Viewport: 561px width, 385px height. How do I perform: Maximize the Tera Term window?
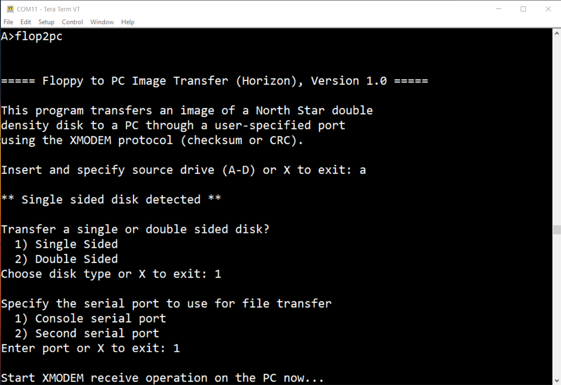pos(523,9)
